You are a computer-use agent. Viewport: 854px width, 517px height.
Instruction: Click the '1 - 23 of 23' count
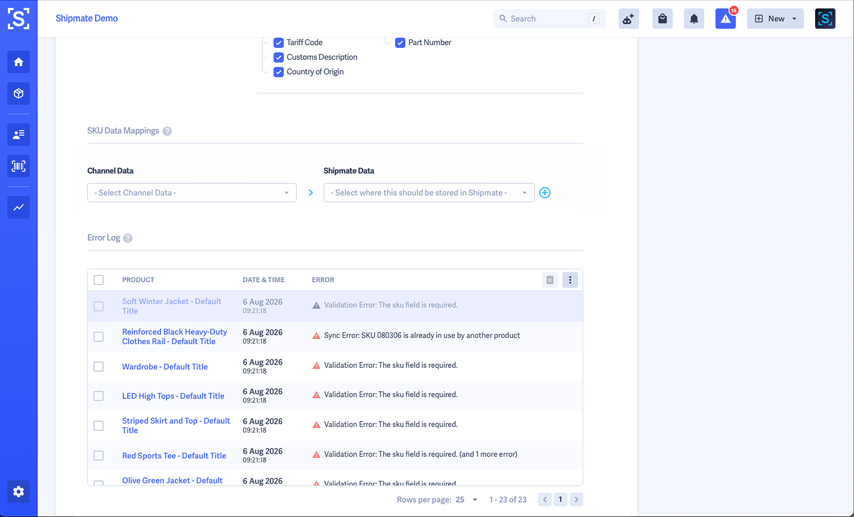click(x=508, y=500)
